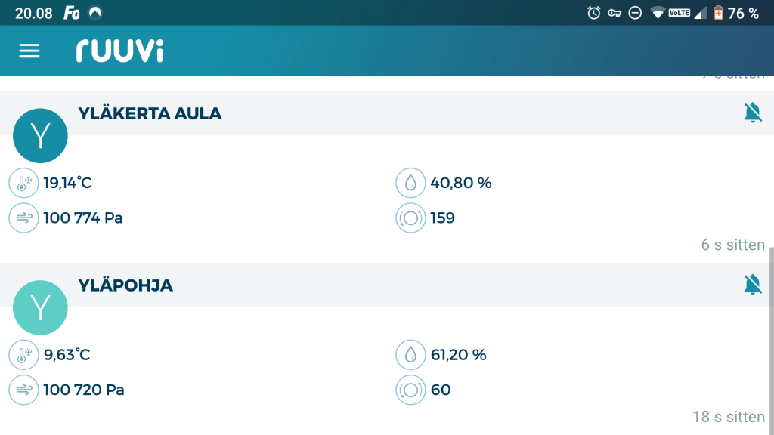
Task: Click movement counter icon beside 159
Action: [410, 218]
